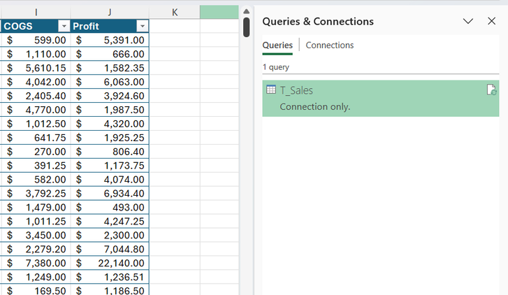
Task: Select the Profit cell 4,320.00
Action: point(110,124)
